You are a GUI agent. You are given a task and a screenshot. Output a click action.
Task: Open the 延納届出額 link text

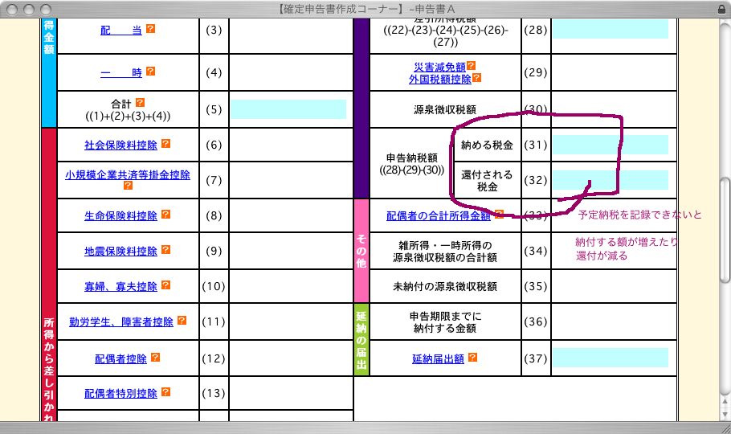click(438, 359)
